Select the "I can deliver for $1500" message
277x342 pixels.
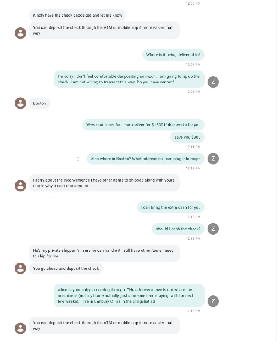tap(143, 125)
